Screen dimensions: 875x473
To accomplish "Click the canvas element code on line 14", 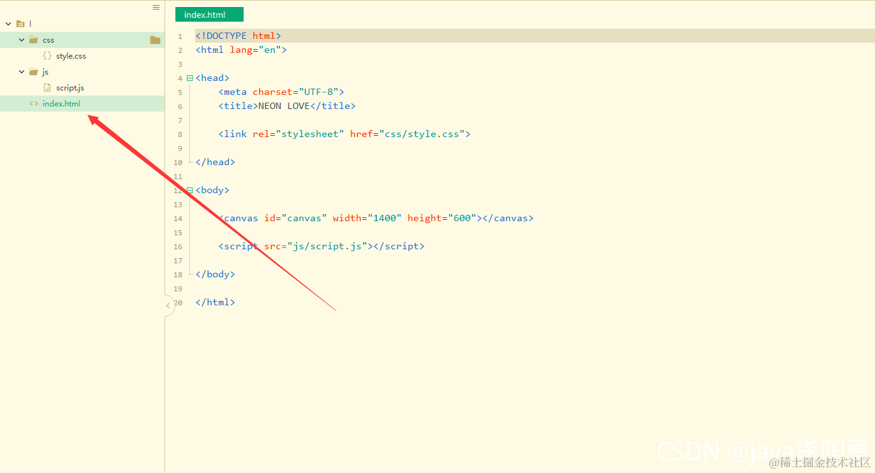I will [376, 218].
